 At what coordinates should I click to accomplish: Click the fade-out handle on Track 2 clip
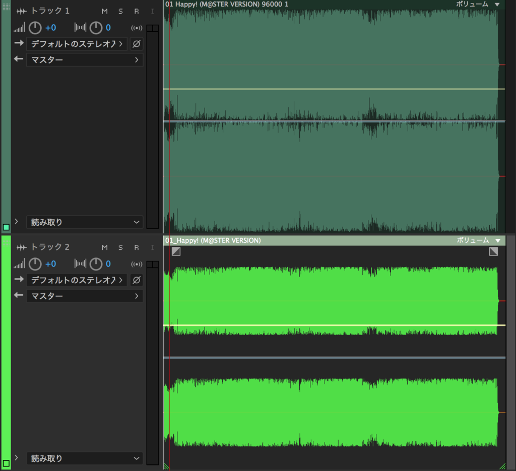pos(493,251)
